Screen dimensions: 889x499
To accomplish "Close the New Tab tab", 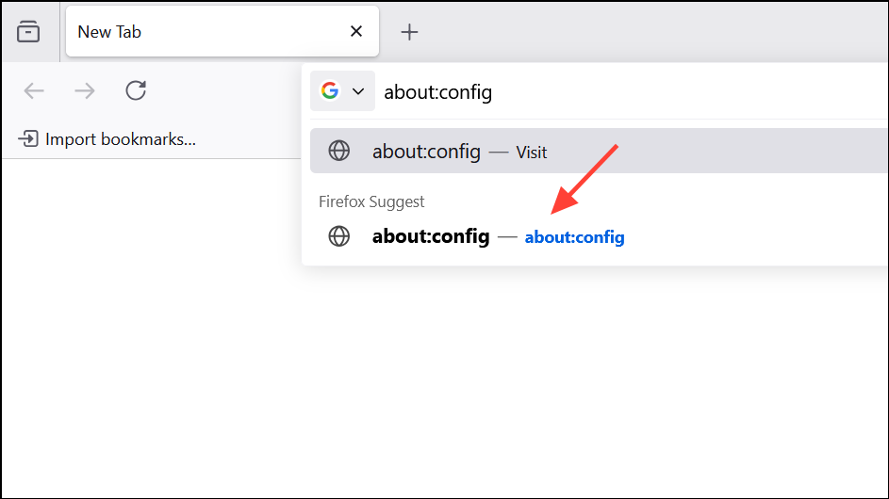I will pyautogui.click(x=356, y=31).
